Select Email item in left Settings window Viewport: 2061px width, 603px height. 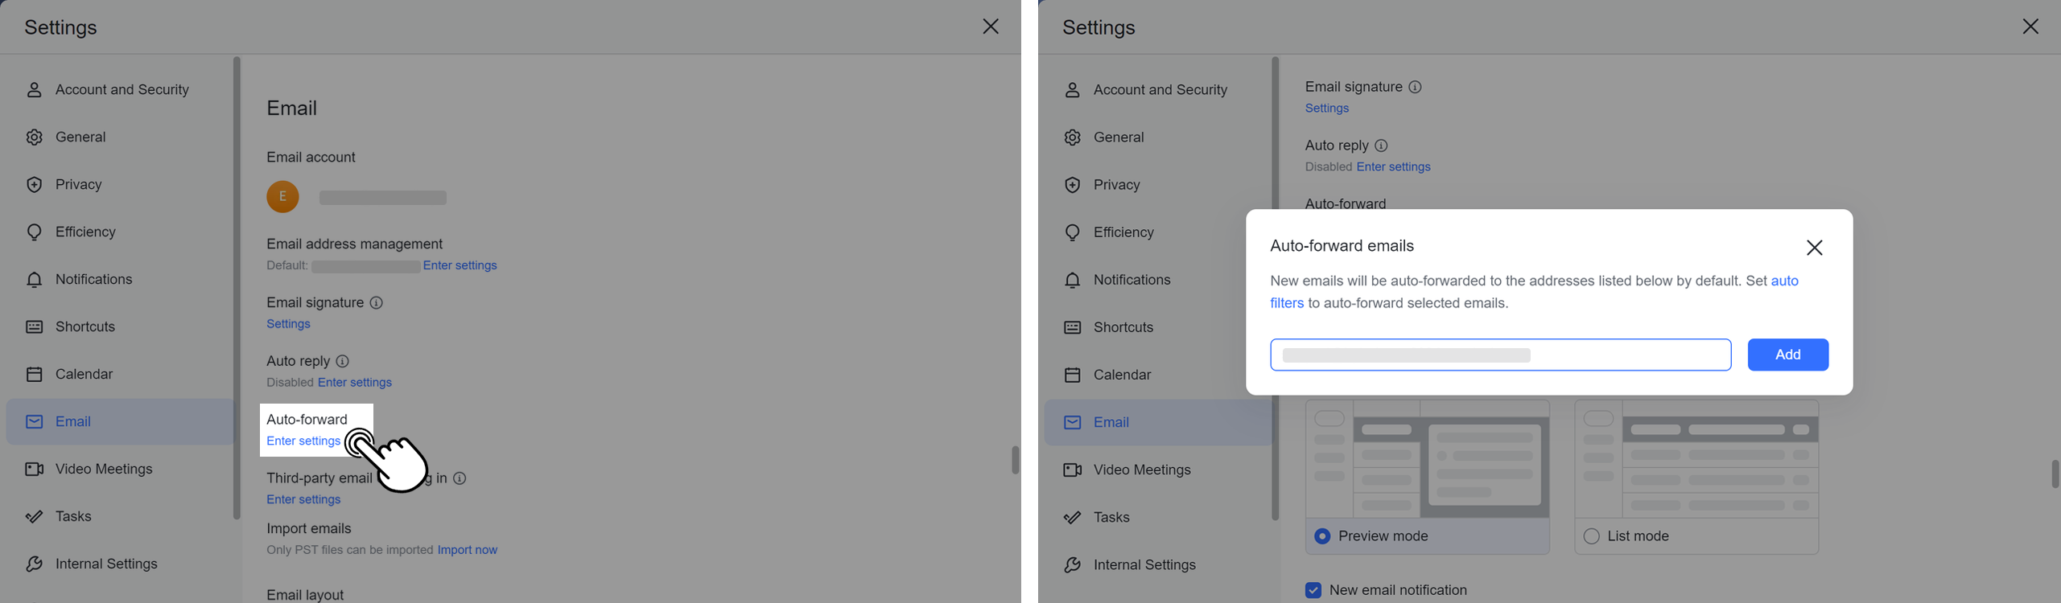coord(121,422)
